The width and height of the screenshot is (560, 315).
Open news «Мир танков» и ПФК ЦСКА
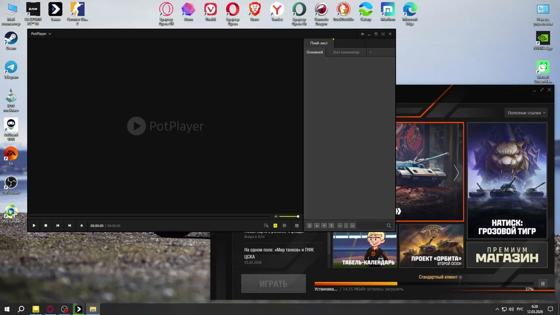(279, 253)
